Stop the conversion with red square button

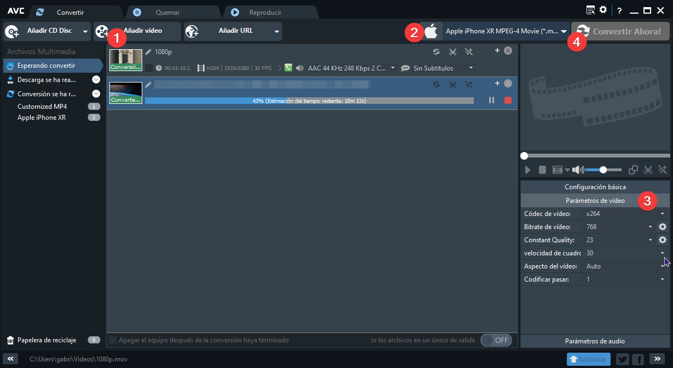508,101
